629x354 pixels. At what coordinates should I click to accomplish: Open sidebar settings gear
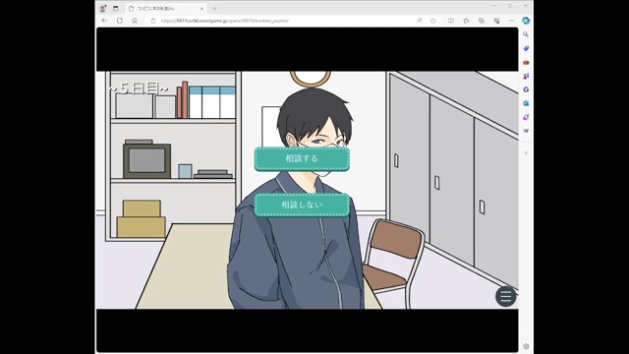click(x=526, y=346)
